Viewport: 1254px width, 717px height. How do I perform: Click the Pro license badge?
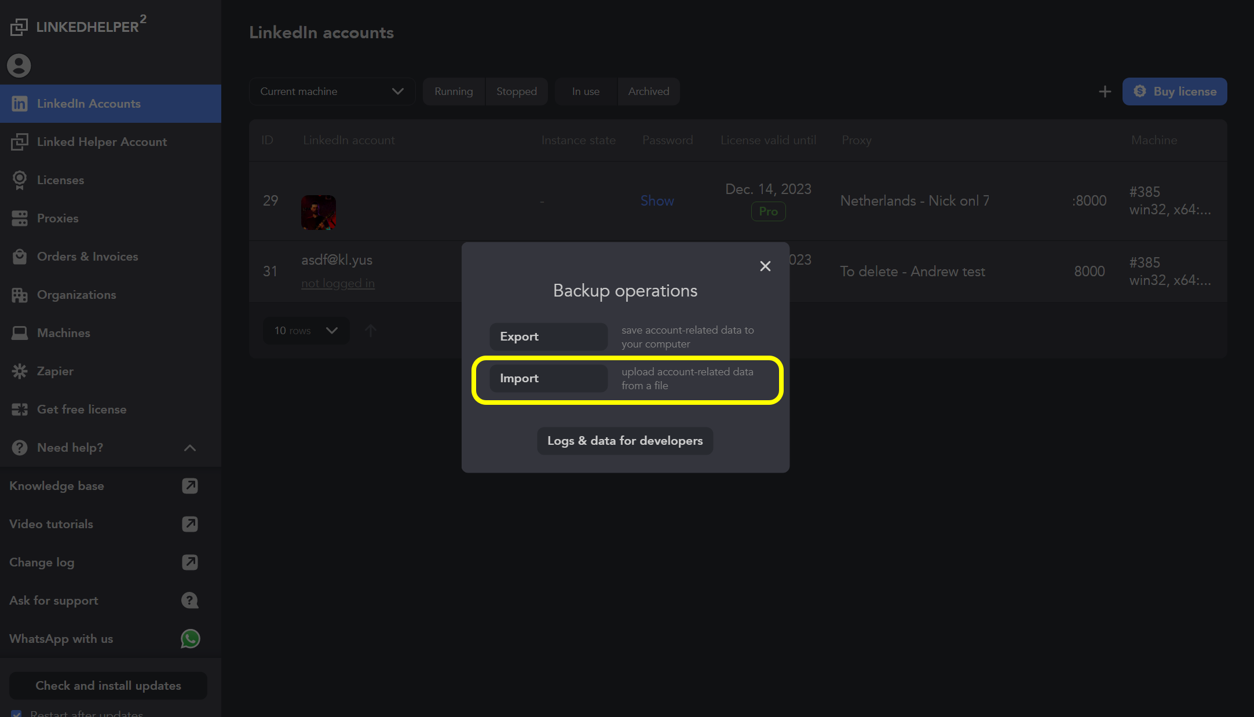pyautogui.click(x=768, y=211)
